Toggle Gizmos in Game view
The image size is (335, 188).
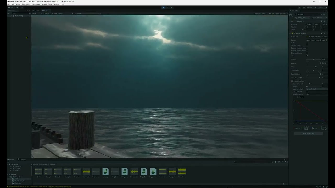283,13
